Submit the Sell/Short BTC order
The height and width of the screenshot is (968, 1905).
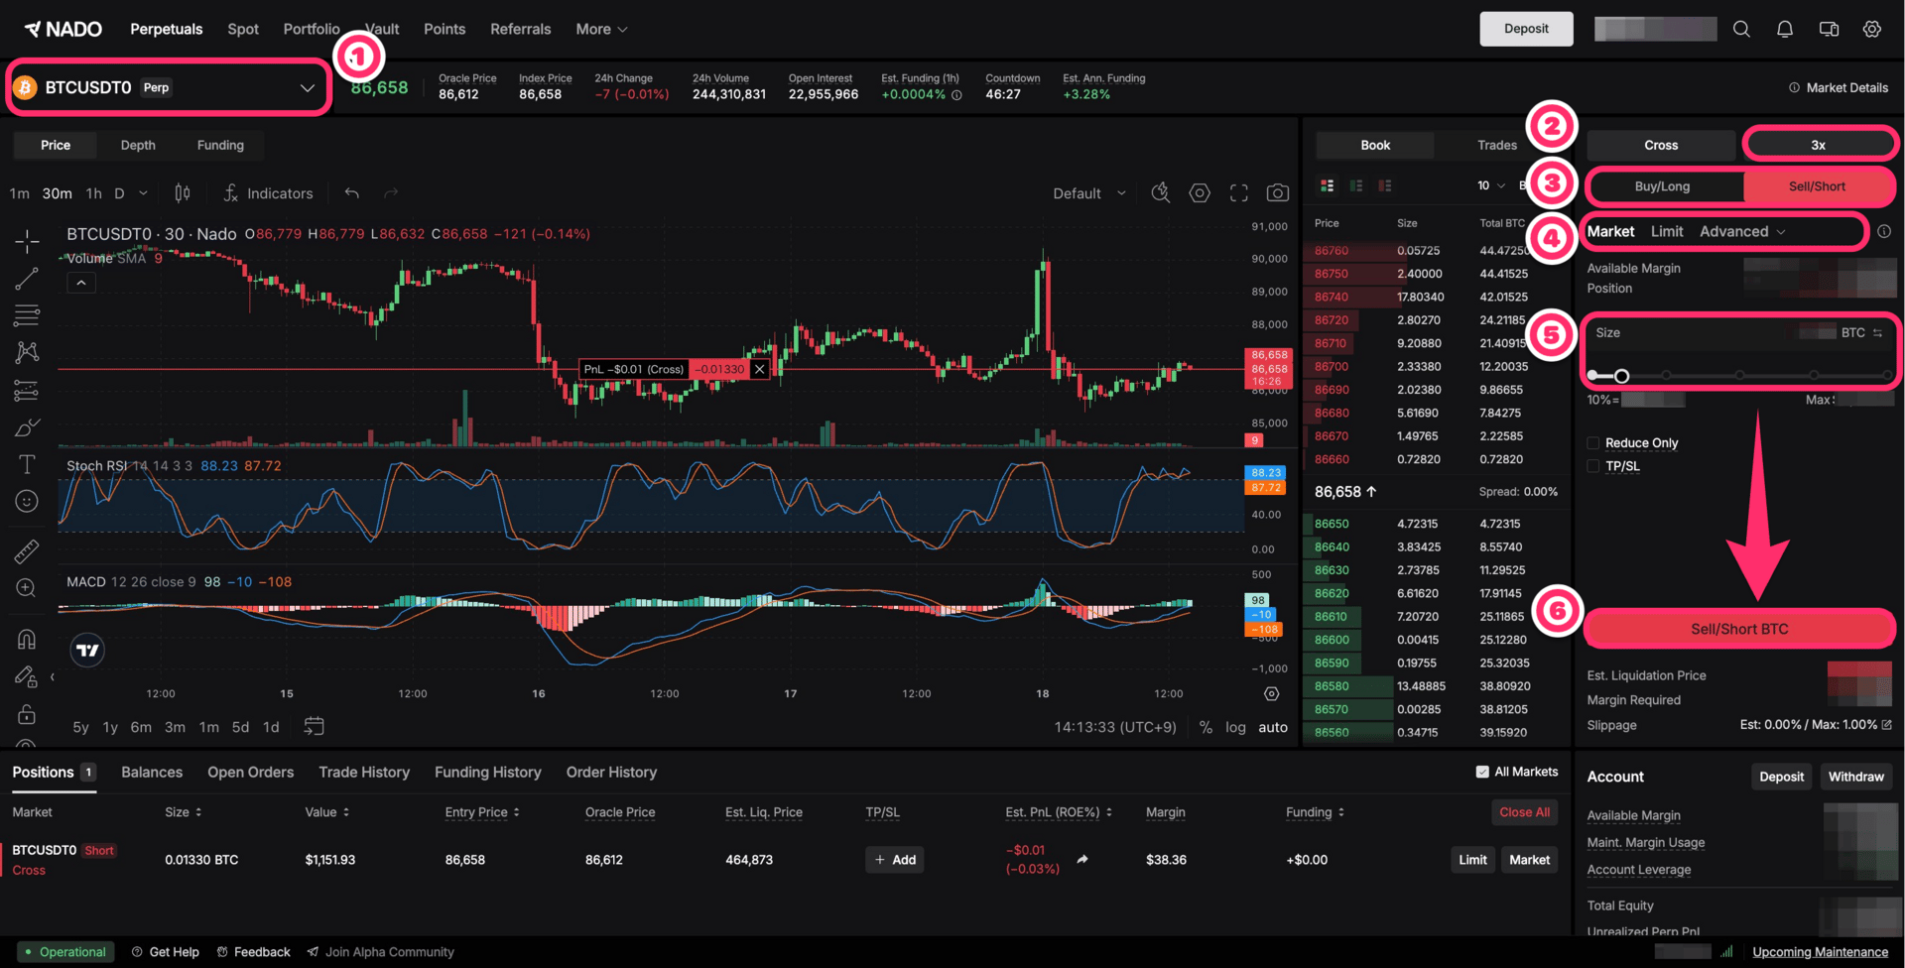[1739, 629]
